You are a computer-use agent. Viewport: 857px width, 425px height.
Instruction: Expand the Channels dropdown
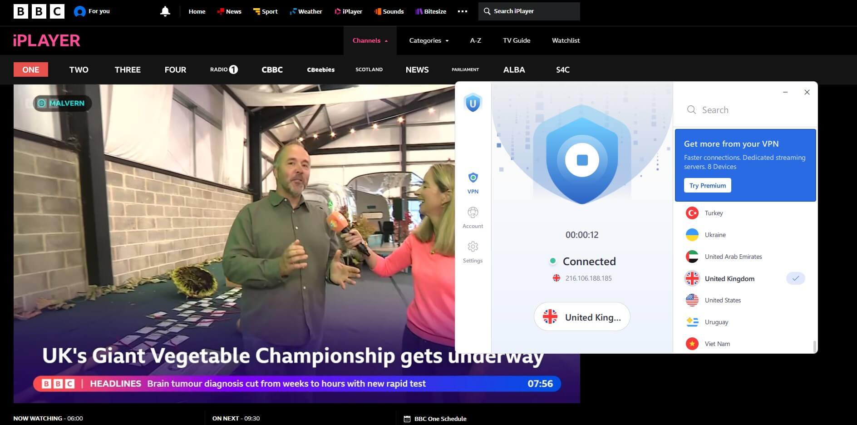(370, 40)
